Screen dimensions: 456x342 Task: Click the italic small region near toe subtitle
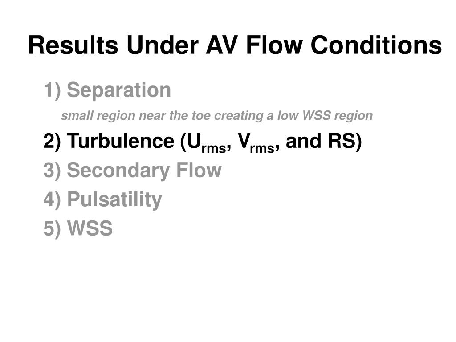(217, 115)
